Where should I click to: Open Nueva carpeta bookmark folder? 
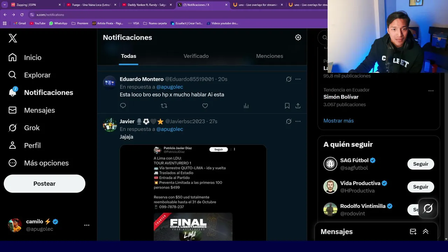155,23
